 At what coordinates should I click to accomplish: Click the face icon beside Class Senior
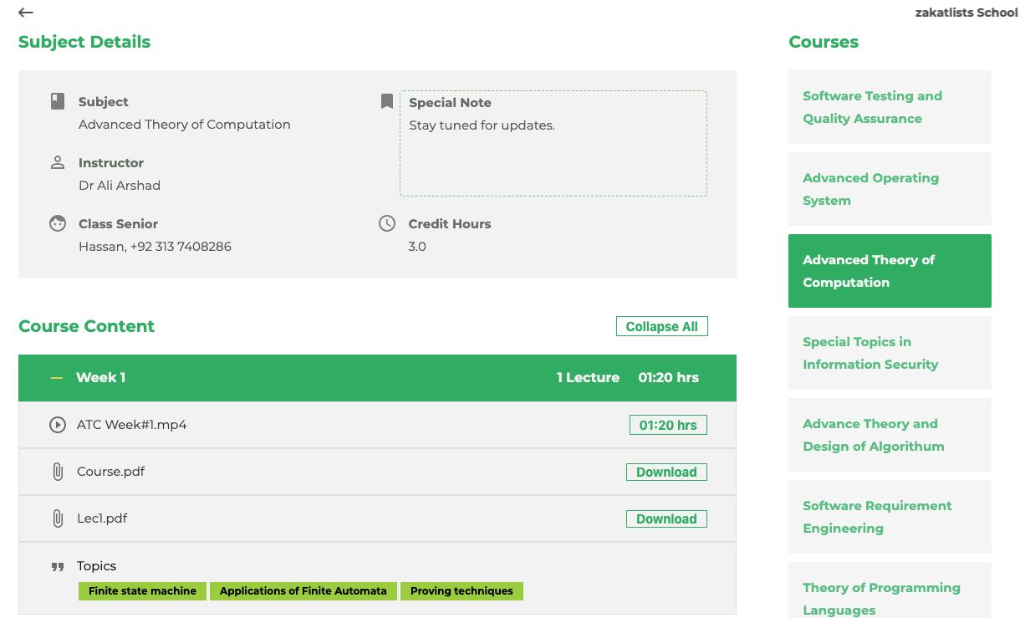(x=57, y=223)
